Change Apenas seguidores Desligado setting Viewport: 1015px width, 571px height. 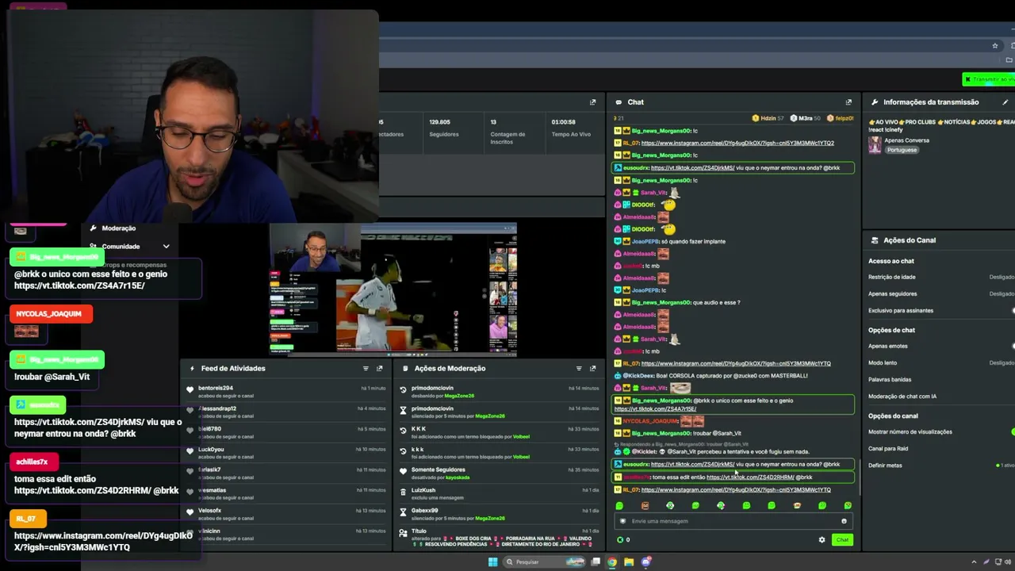point(1002,293)
